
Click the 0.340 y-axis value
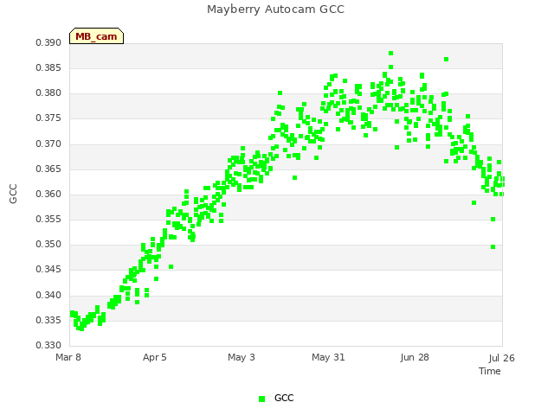[48, 295]
